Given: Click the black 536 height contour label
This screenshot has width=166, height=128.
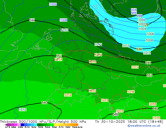Looking at the screenshot, I should click(139, 49).
